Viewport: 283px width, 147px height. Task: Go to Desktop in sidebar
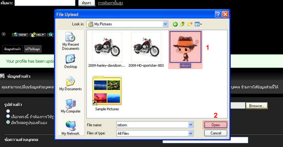(x=71, y=61)
